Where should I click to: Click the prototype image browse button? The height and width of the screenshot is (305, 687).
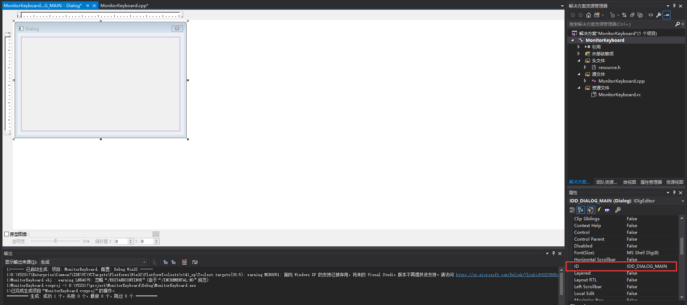point(156,234)
